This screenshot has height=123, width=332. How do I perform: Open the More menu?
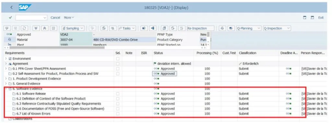click(x=69, y=18)
